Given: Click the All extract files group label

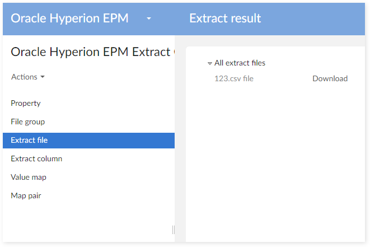Looking at the screenshot, I should pyautogui.click(x=240, y=63).
